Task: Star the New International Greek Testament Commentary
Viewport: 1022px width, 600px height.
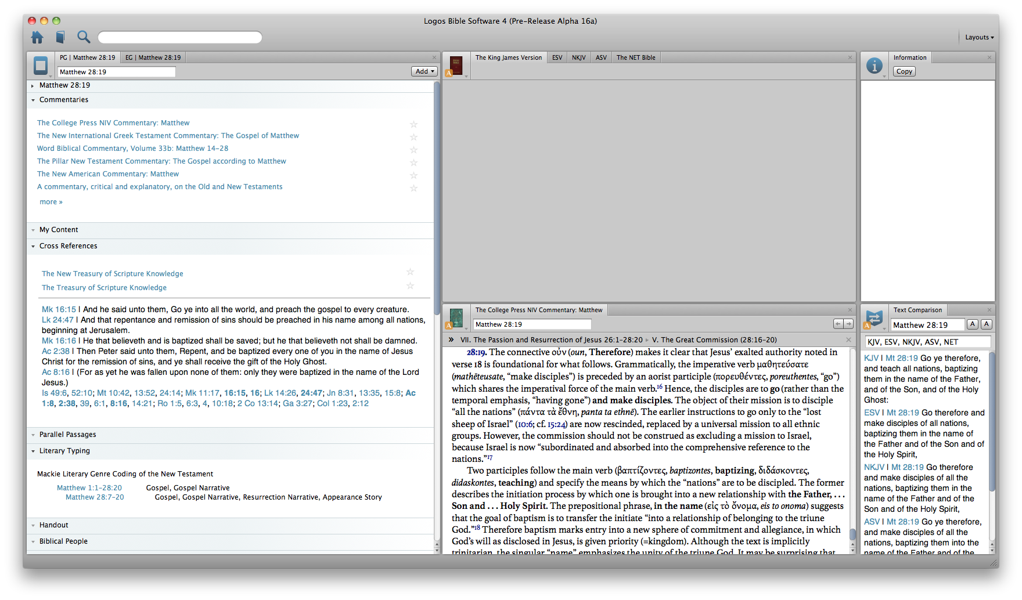Action: 413,136
